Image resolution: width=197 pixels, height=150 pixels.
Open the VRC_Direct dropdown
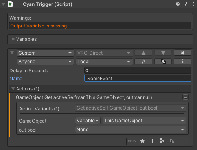[104, 53]
